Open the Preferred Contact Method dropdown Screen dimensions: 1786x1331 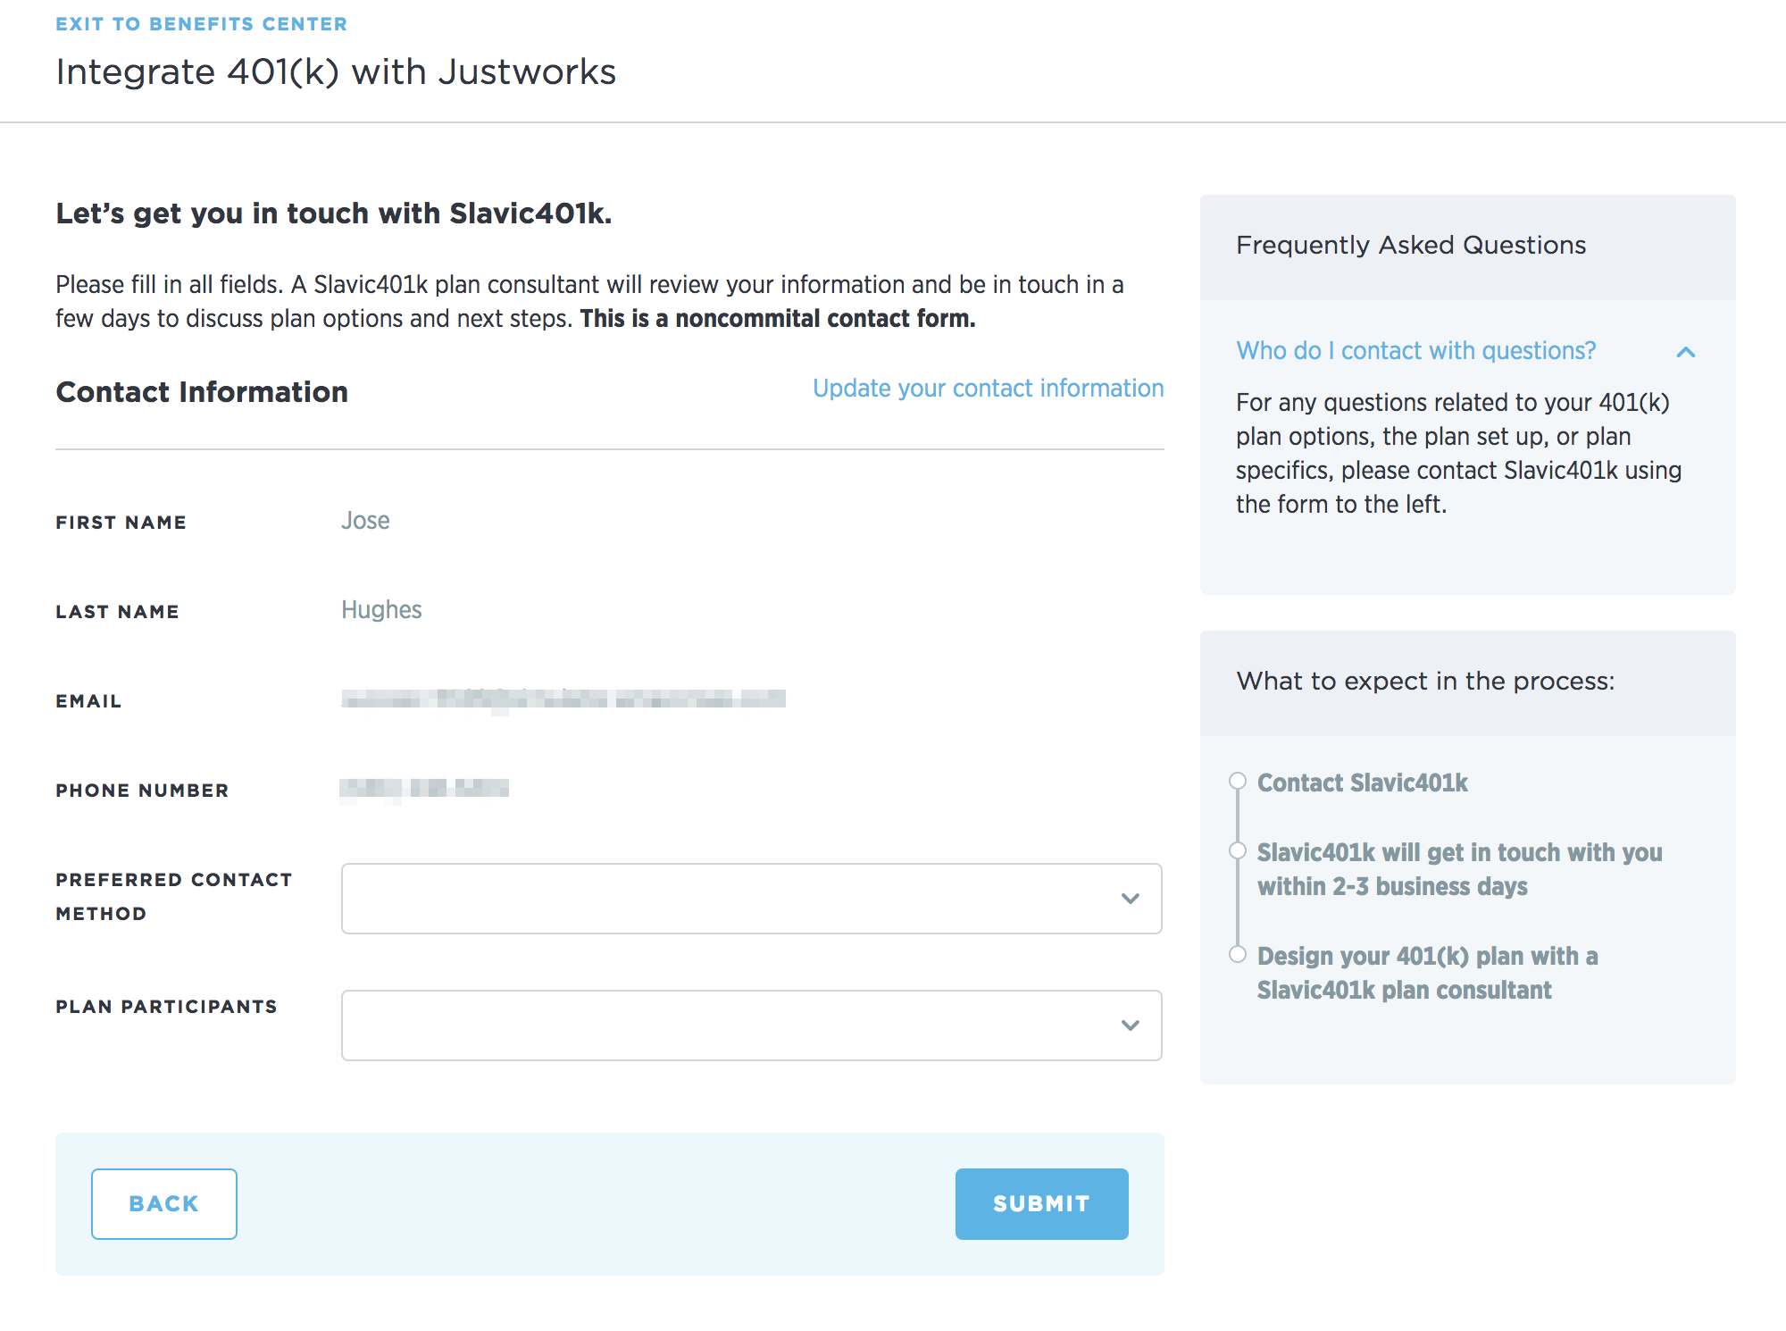pos(751,899)
